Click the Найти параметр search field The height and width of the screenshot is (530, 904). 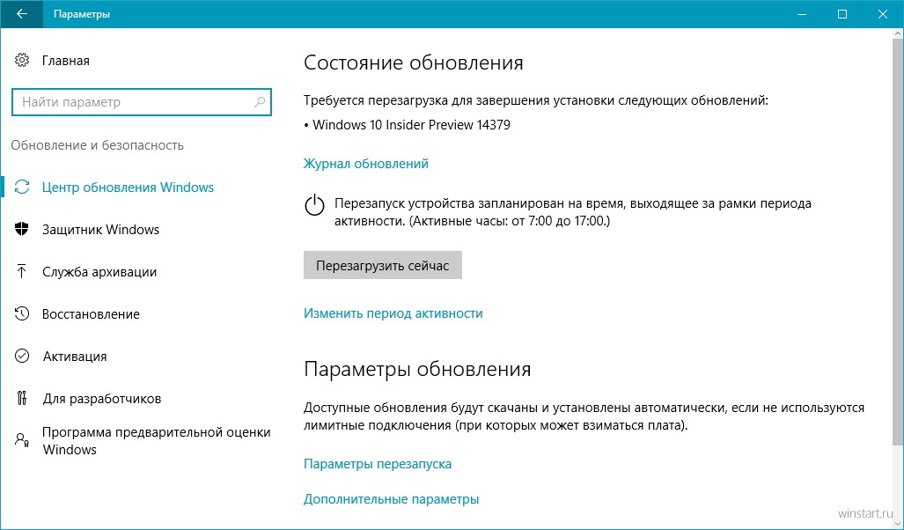pos(141,102)
